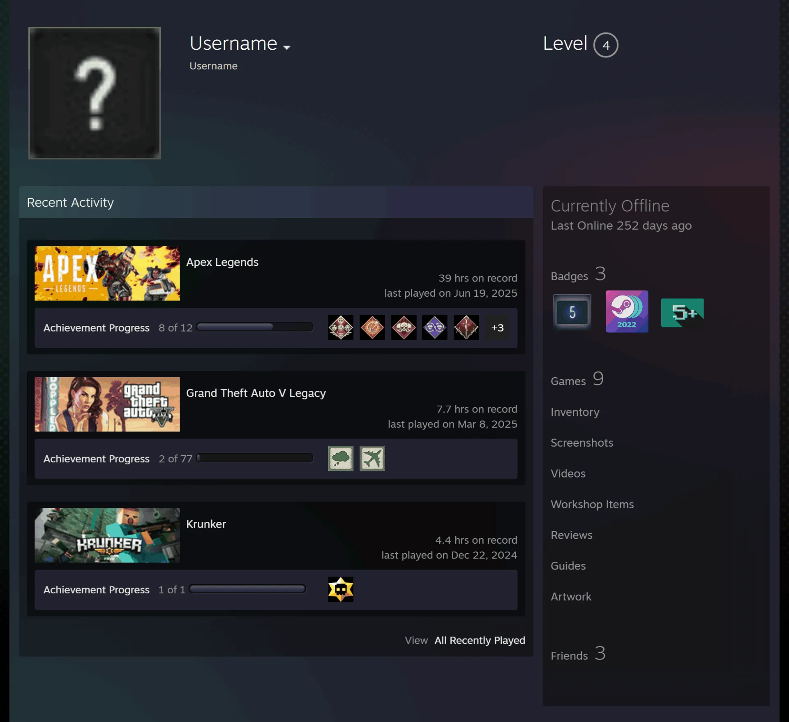Click the second Apex achievement, the orange ball emblem

(372, 328)
